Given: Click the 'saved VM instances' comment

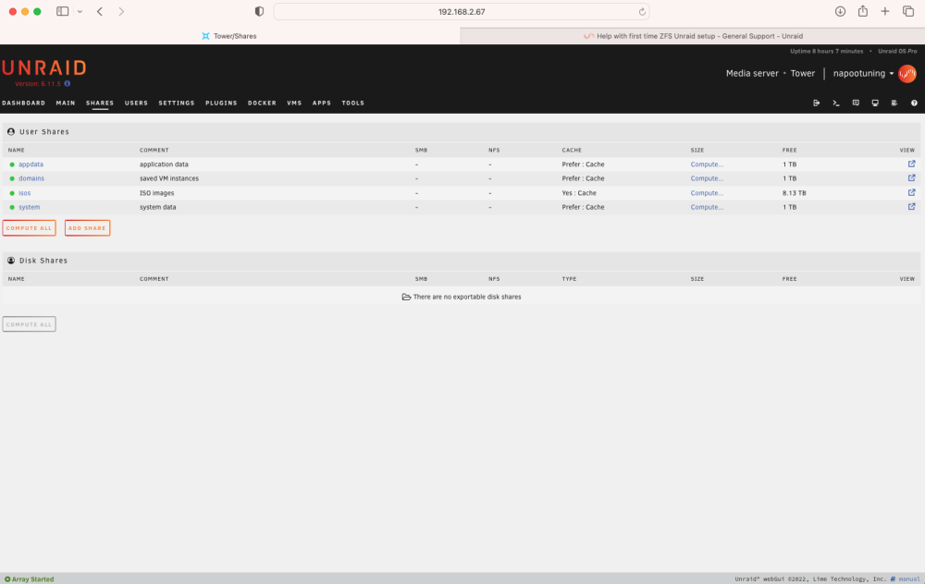Looking at the screenshot, I should point(168,178).
